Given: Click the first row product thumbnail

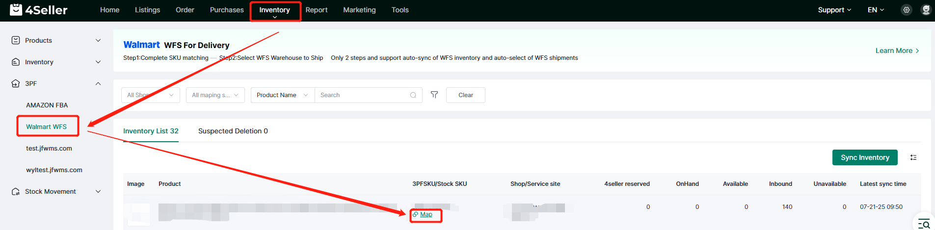Looking at the screenshot, I should point(138,214).
